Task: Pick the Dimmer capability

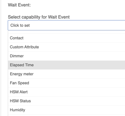Action: tap(66, 56)
